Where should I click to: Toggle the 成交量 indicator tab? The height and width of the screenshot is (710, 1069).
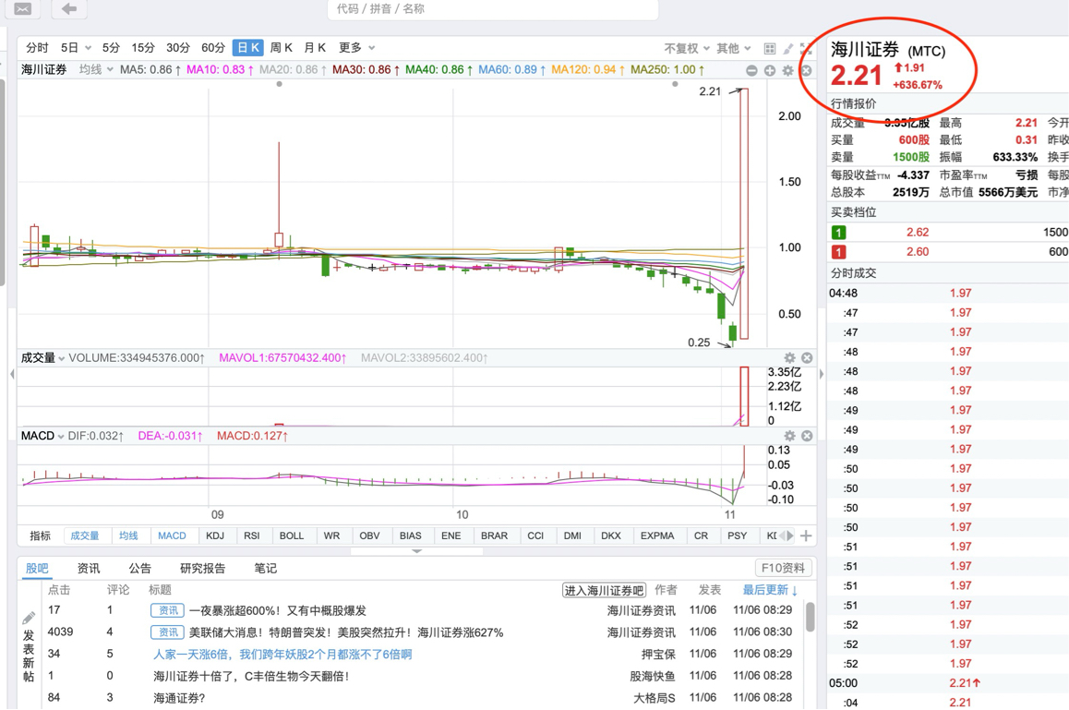[85, 536]
